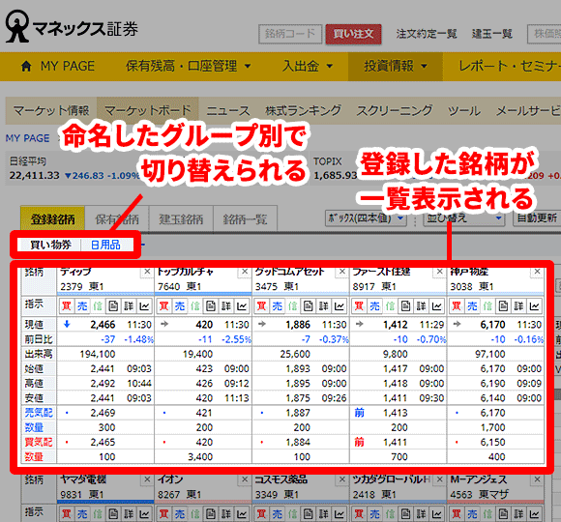Click the buy (買) icon for グッドコムアセット
Viewport: 561px width, 522px height.
pos(261,306)
